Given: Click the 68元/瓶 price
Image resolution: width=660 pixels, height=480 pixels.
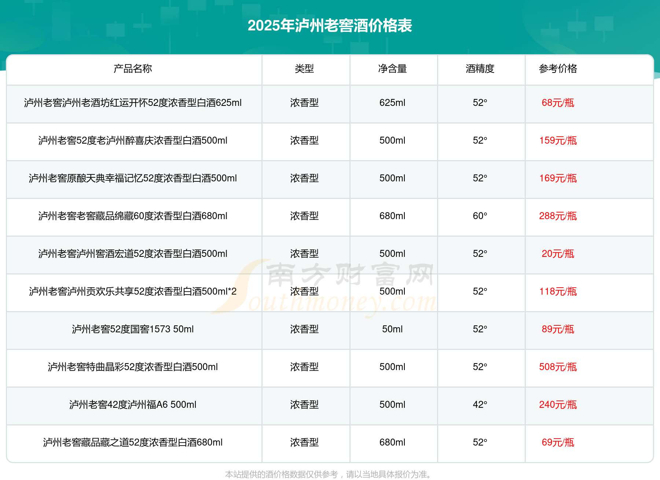Looking at the screenshot, I should [x=558, y=103].
